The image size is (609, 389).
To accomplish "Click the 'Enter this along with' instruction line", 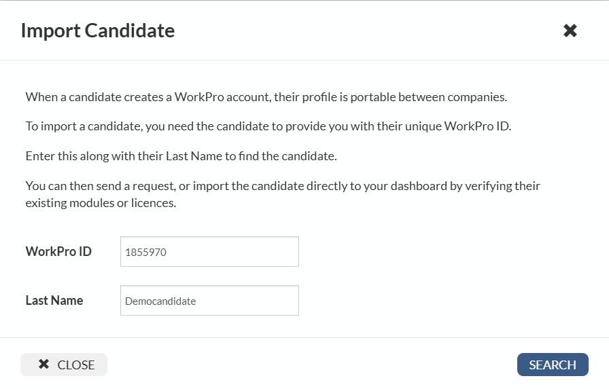I will coord(181,156).
